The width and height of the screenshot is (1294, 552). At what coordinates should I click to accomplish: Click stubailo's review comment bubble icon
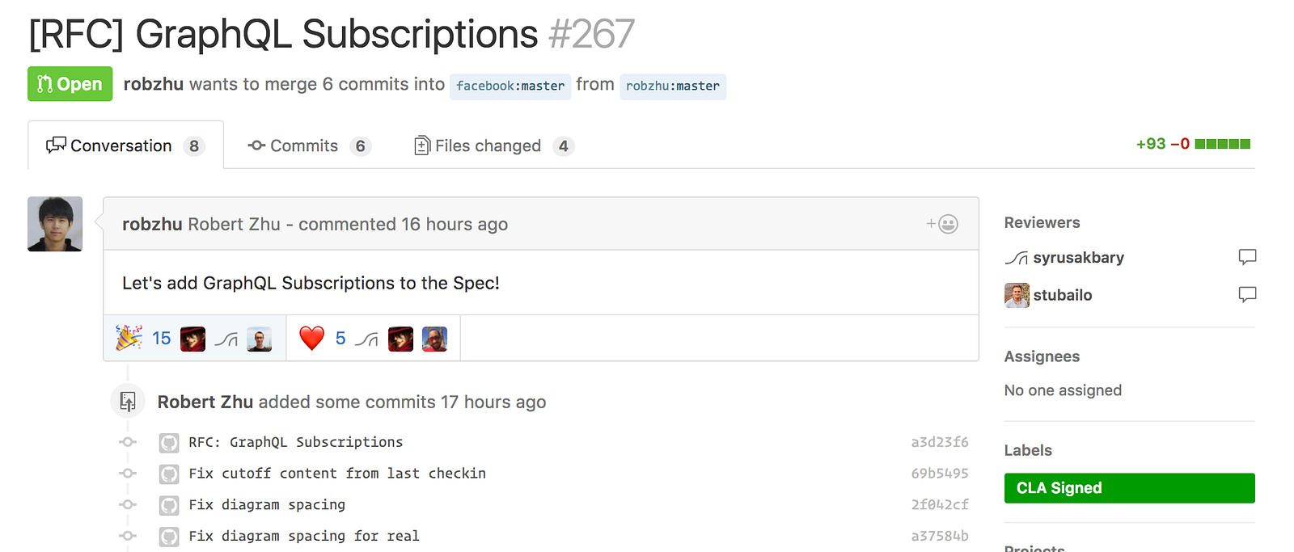[1247, 294]
